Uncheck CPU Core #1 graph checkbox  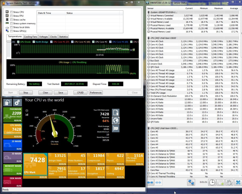(x=51, y=42)
